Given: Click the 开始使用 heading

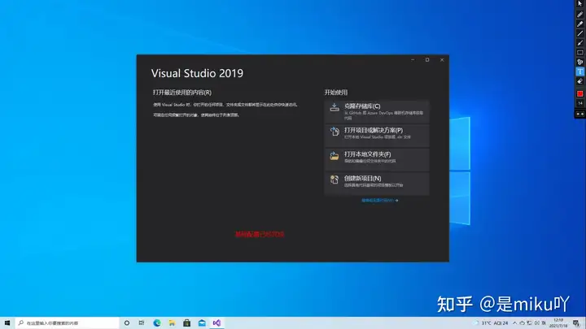Looking at the screenshot, I should point(336,92).
